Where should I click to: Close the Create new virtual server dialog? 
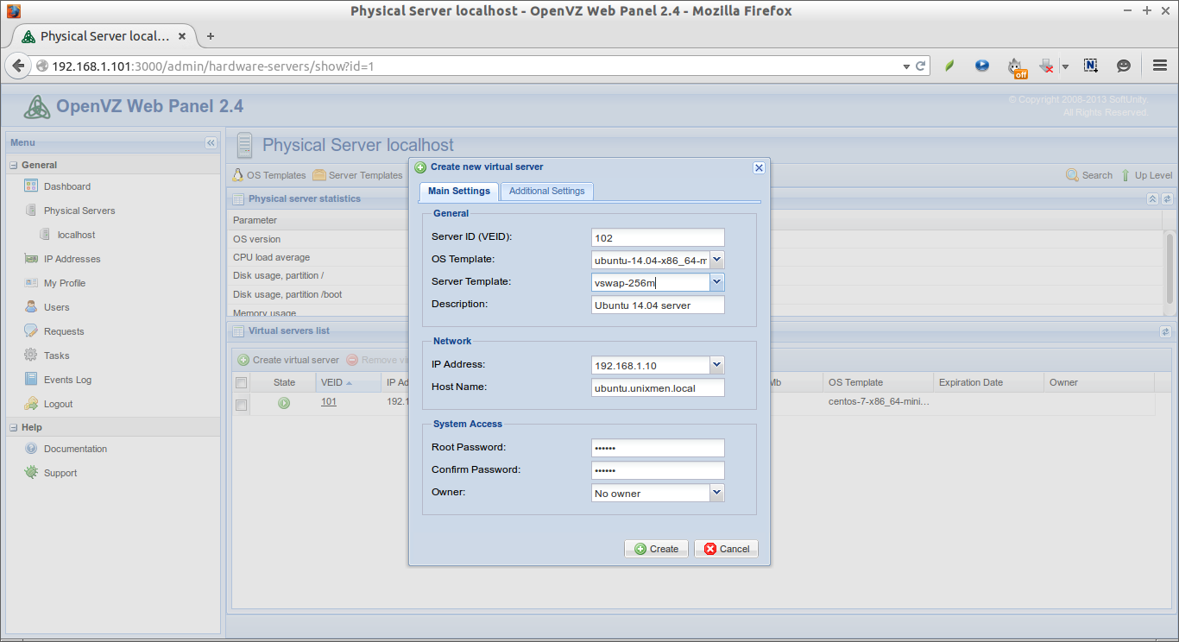[759, 167]
